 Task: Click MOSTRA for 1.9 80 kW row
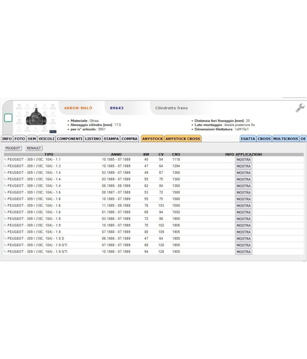[x=244, y=232]
